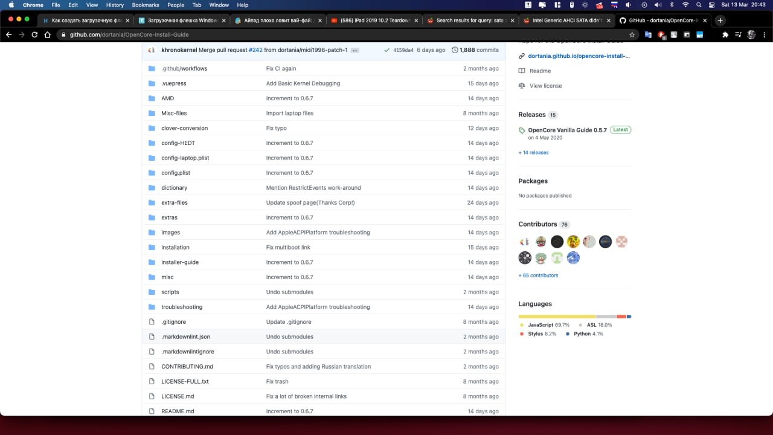Open Spotlight search in the menu bar
The width and height of the screenshot is (773, 435).
pos(698,5)
